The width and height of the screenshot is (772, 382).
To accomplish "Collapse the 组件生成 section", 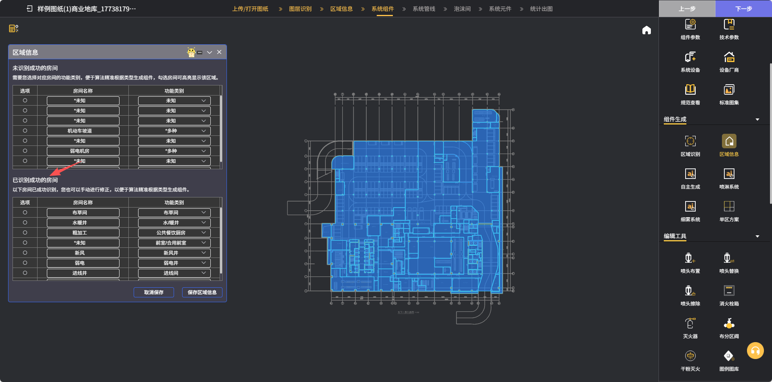I will point(757,120).
